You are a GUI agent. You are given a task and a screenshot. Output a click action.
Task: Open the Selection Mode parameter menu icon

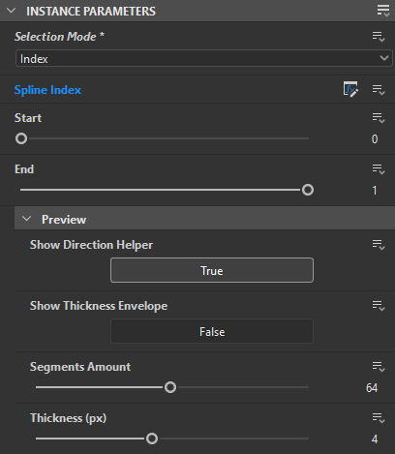point(379,37)
